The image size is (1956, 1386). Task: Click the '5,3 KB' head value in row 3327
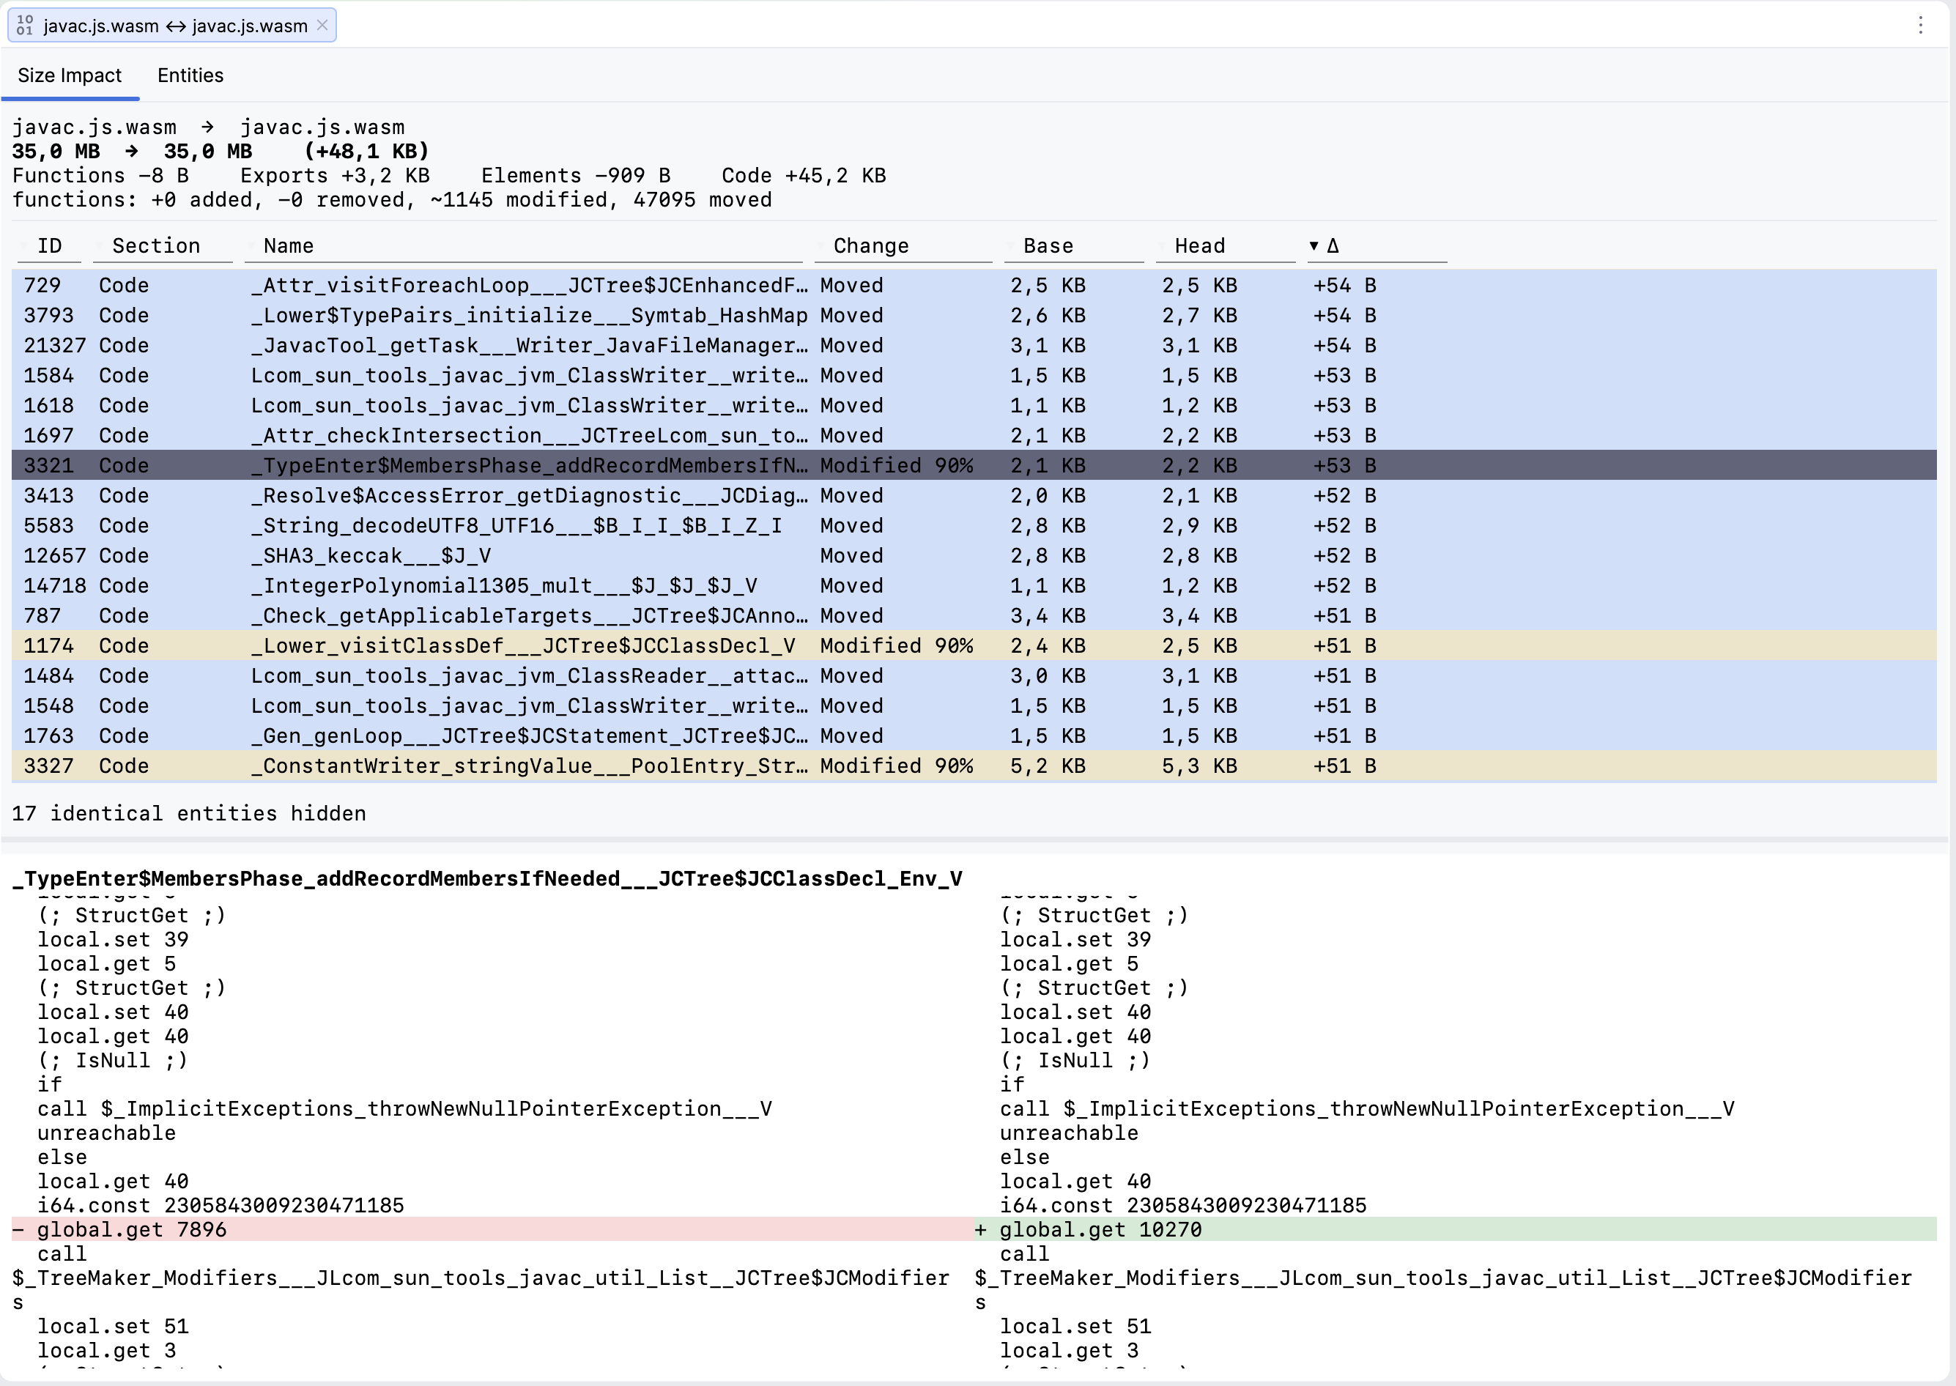(1199, 766)
